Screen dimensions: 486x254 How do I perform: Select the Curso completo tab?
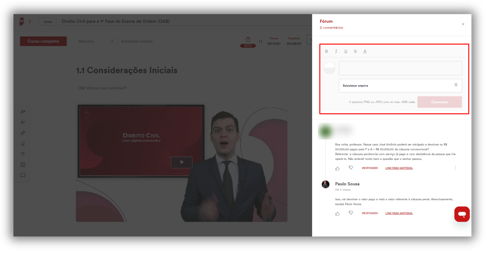(x=43, y=41)
